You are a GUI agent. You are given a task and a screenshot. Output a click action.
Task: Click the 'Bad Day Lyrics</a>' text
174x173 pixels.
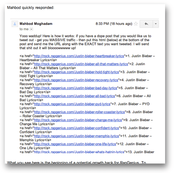[35, 92]
